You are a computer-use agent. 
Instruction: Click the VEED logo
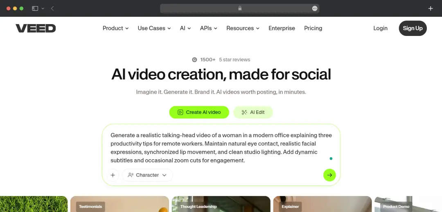(36, 28)
